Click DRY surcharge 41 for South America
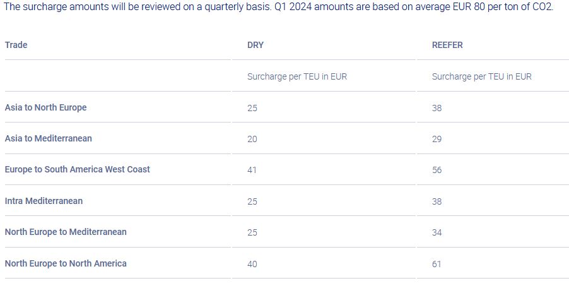Image resolution: width=569 pixels, height=300 pixels. (252, 170)
